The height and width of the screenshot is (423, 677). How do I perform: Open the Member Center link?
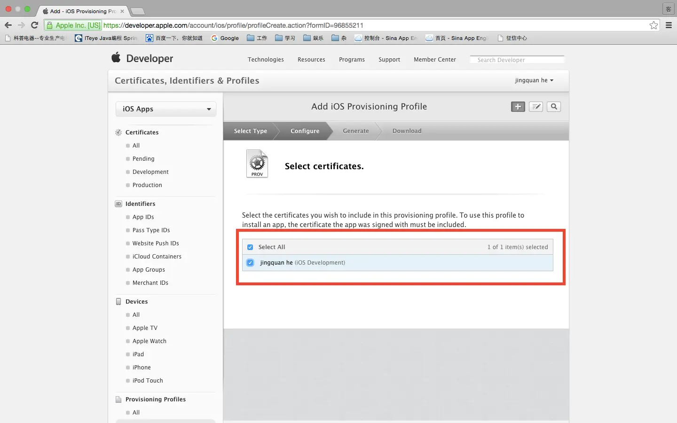coord(435,60)
